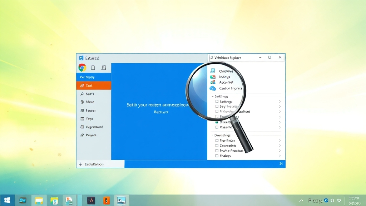Click the lock icon in the right panel's title bar

[212, 57]
